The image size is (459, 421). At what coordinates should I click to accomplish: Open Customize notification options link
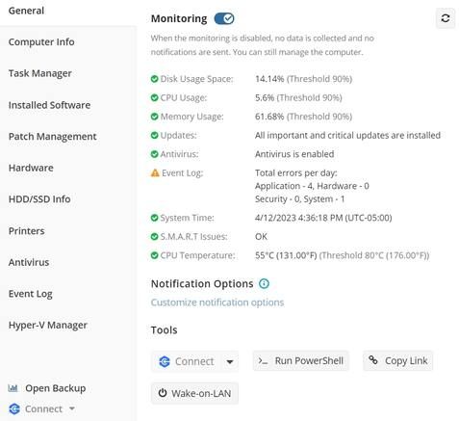click(x=217, y=303)
